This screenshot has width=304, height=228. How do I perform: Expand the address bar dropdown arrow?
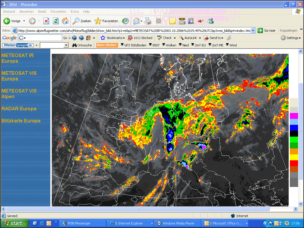(x=253, y=31)
